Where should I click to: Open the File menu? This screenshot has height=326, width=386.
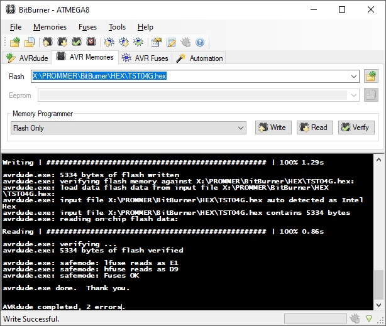coord(16,27)
